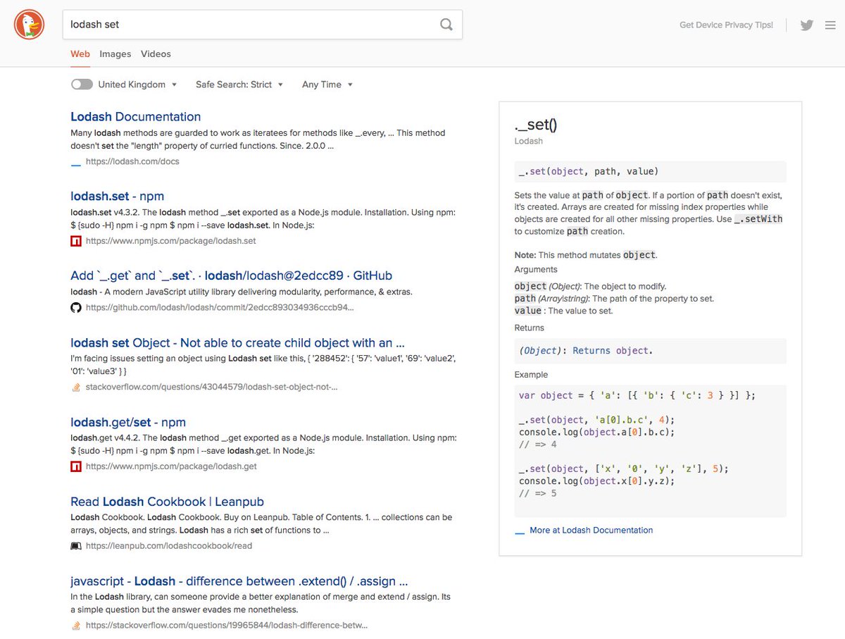Click the leanpub.com/lodashcookbook/read URL
The width and height of the screenshot is (845, 639).
coord(169,546)
